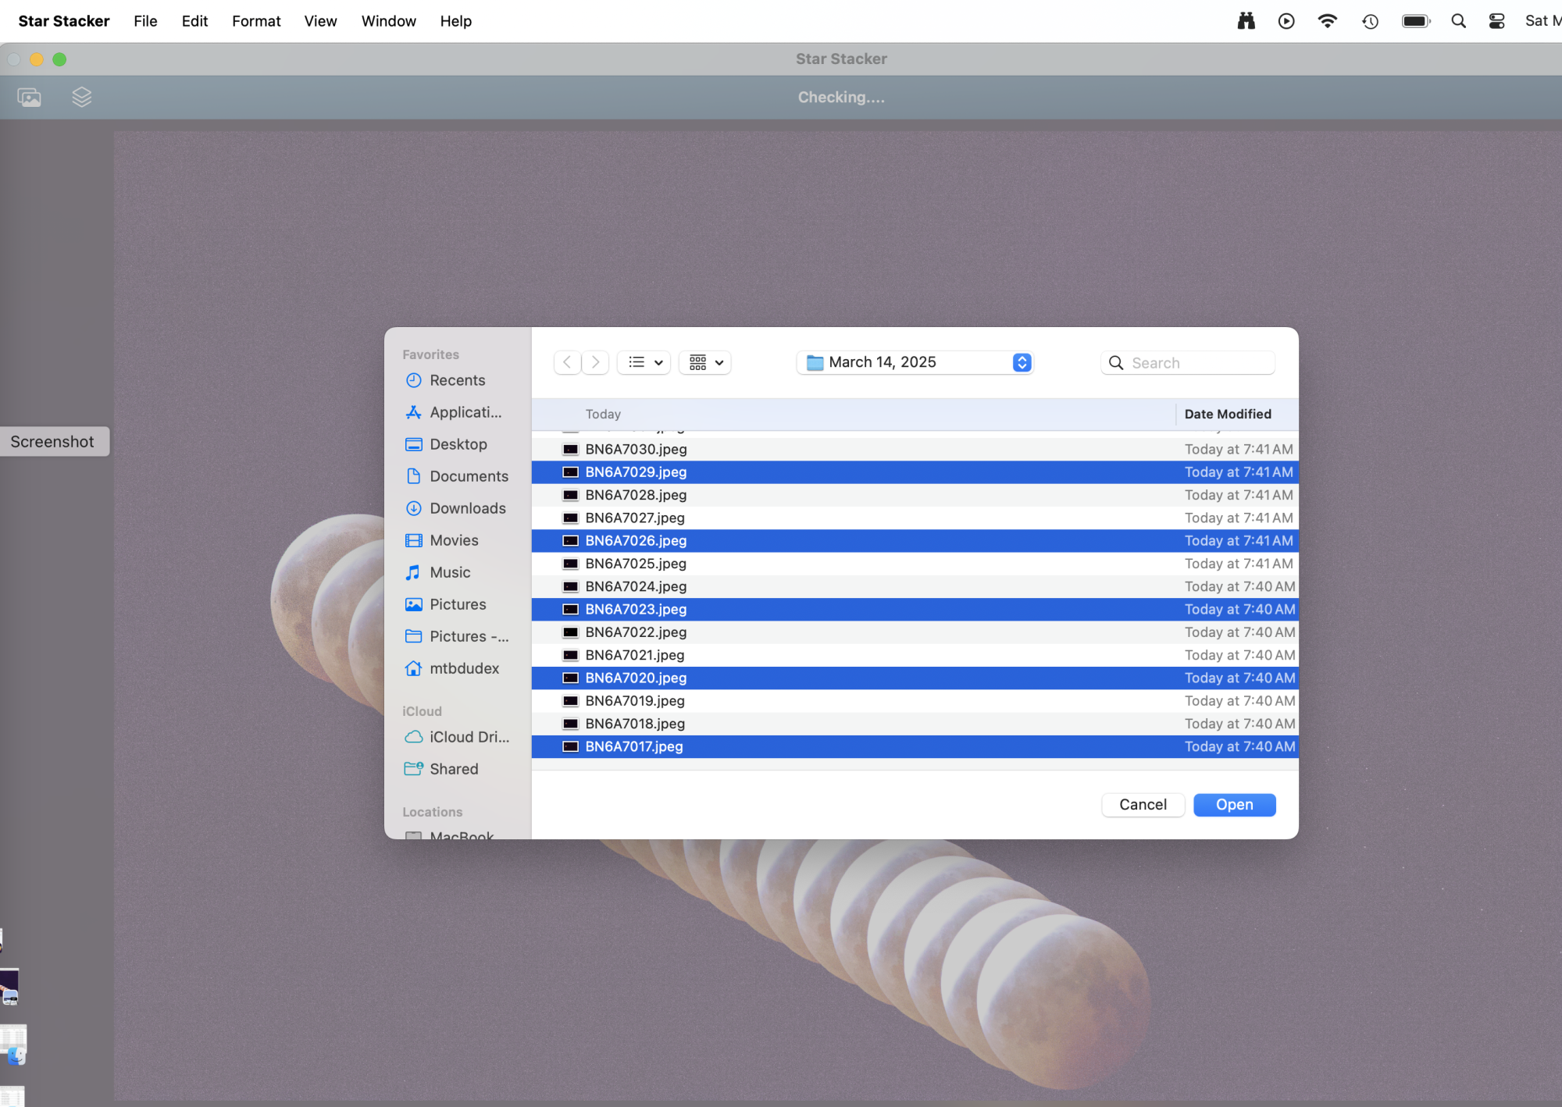Viewport: 1562px width, 1107px height.
Task: Select file BN6A7020.jpeg
Action: 915,678
